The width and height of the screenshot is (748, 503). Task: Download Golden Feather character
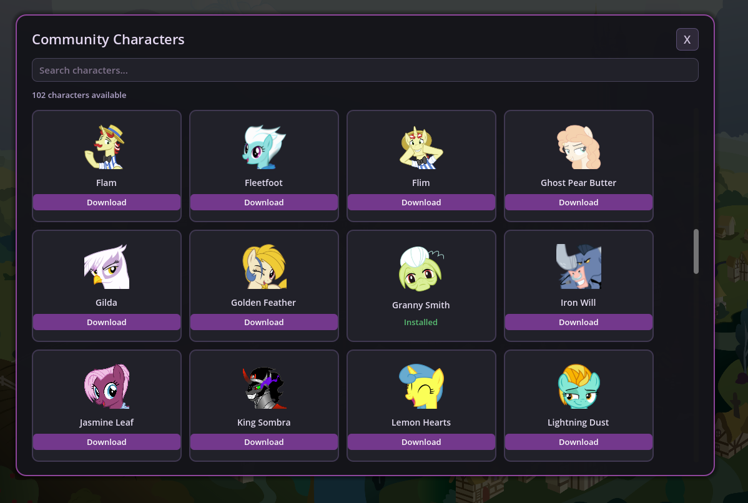(264, 322)
